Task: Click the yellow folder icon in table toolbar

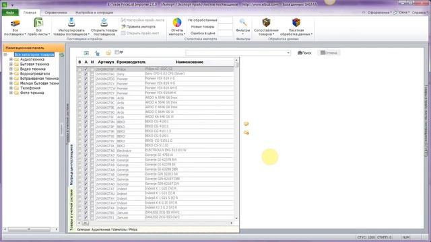Action: click(108, 52)
